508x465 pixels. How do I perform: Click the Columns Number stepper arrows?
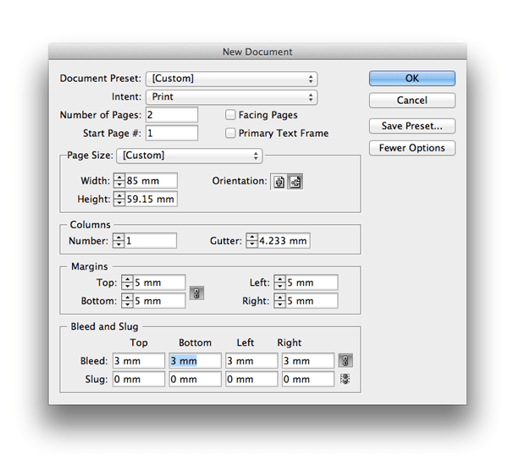click(x=119, y=241)
